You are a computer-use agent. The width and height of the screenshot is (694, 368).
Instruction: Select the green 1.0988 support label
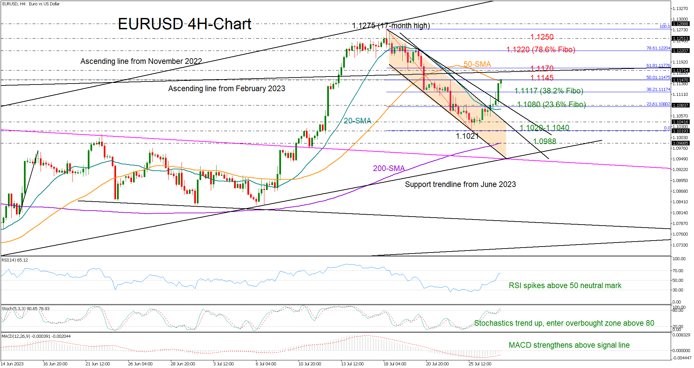(544, 141)
